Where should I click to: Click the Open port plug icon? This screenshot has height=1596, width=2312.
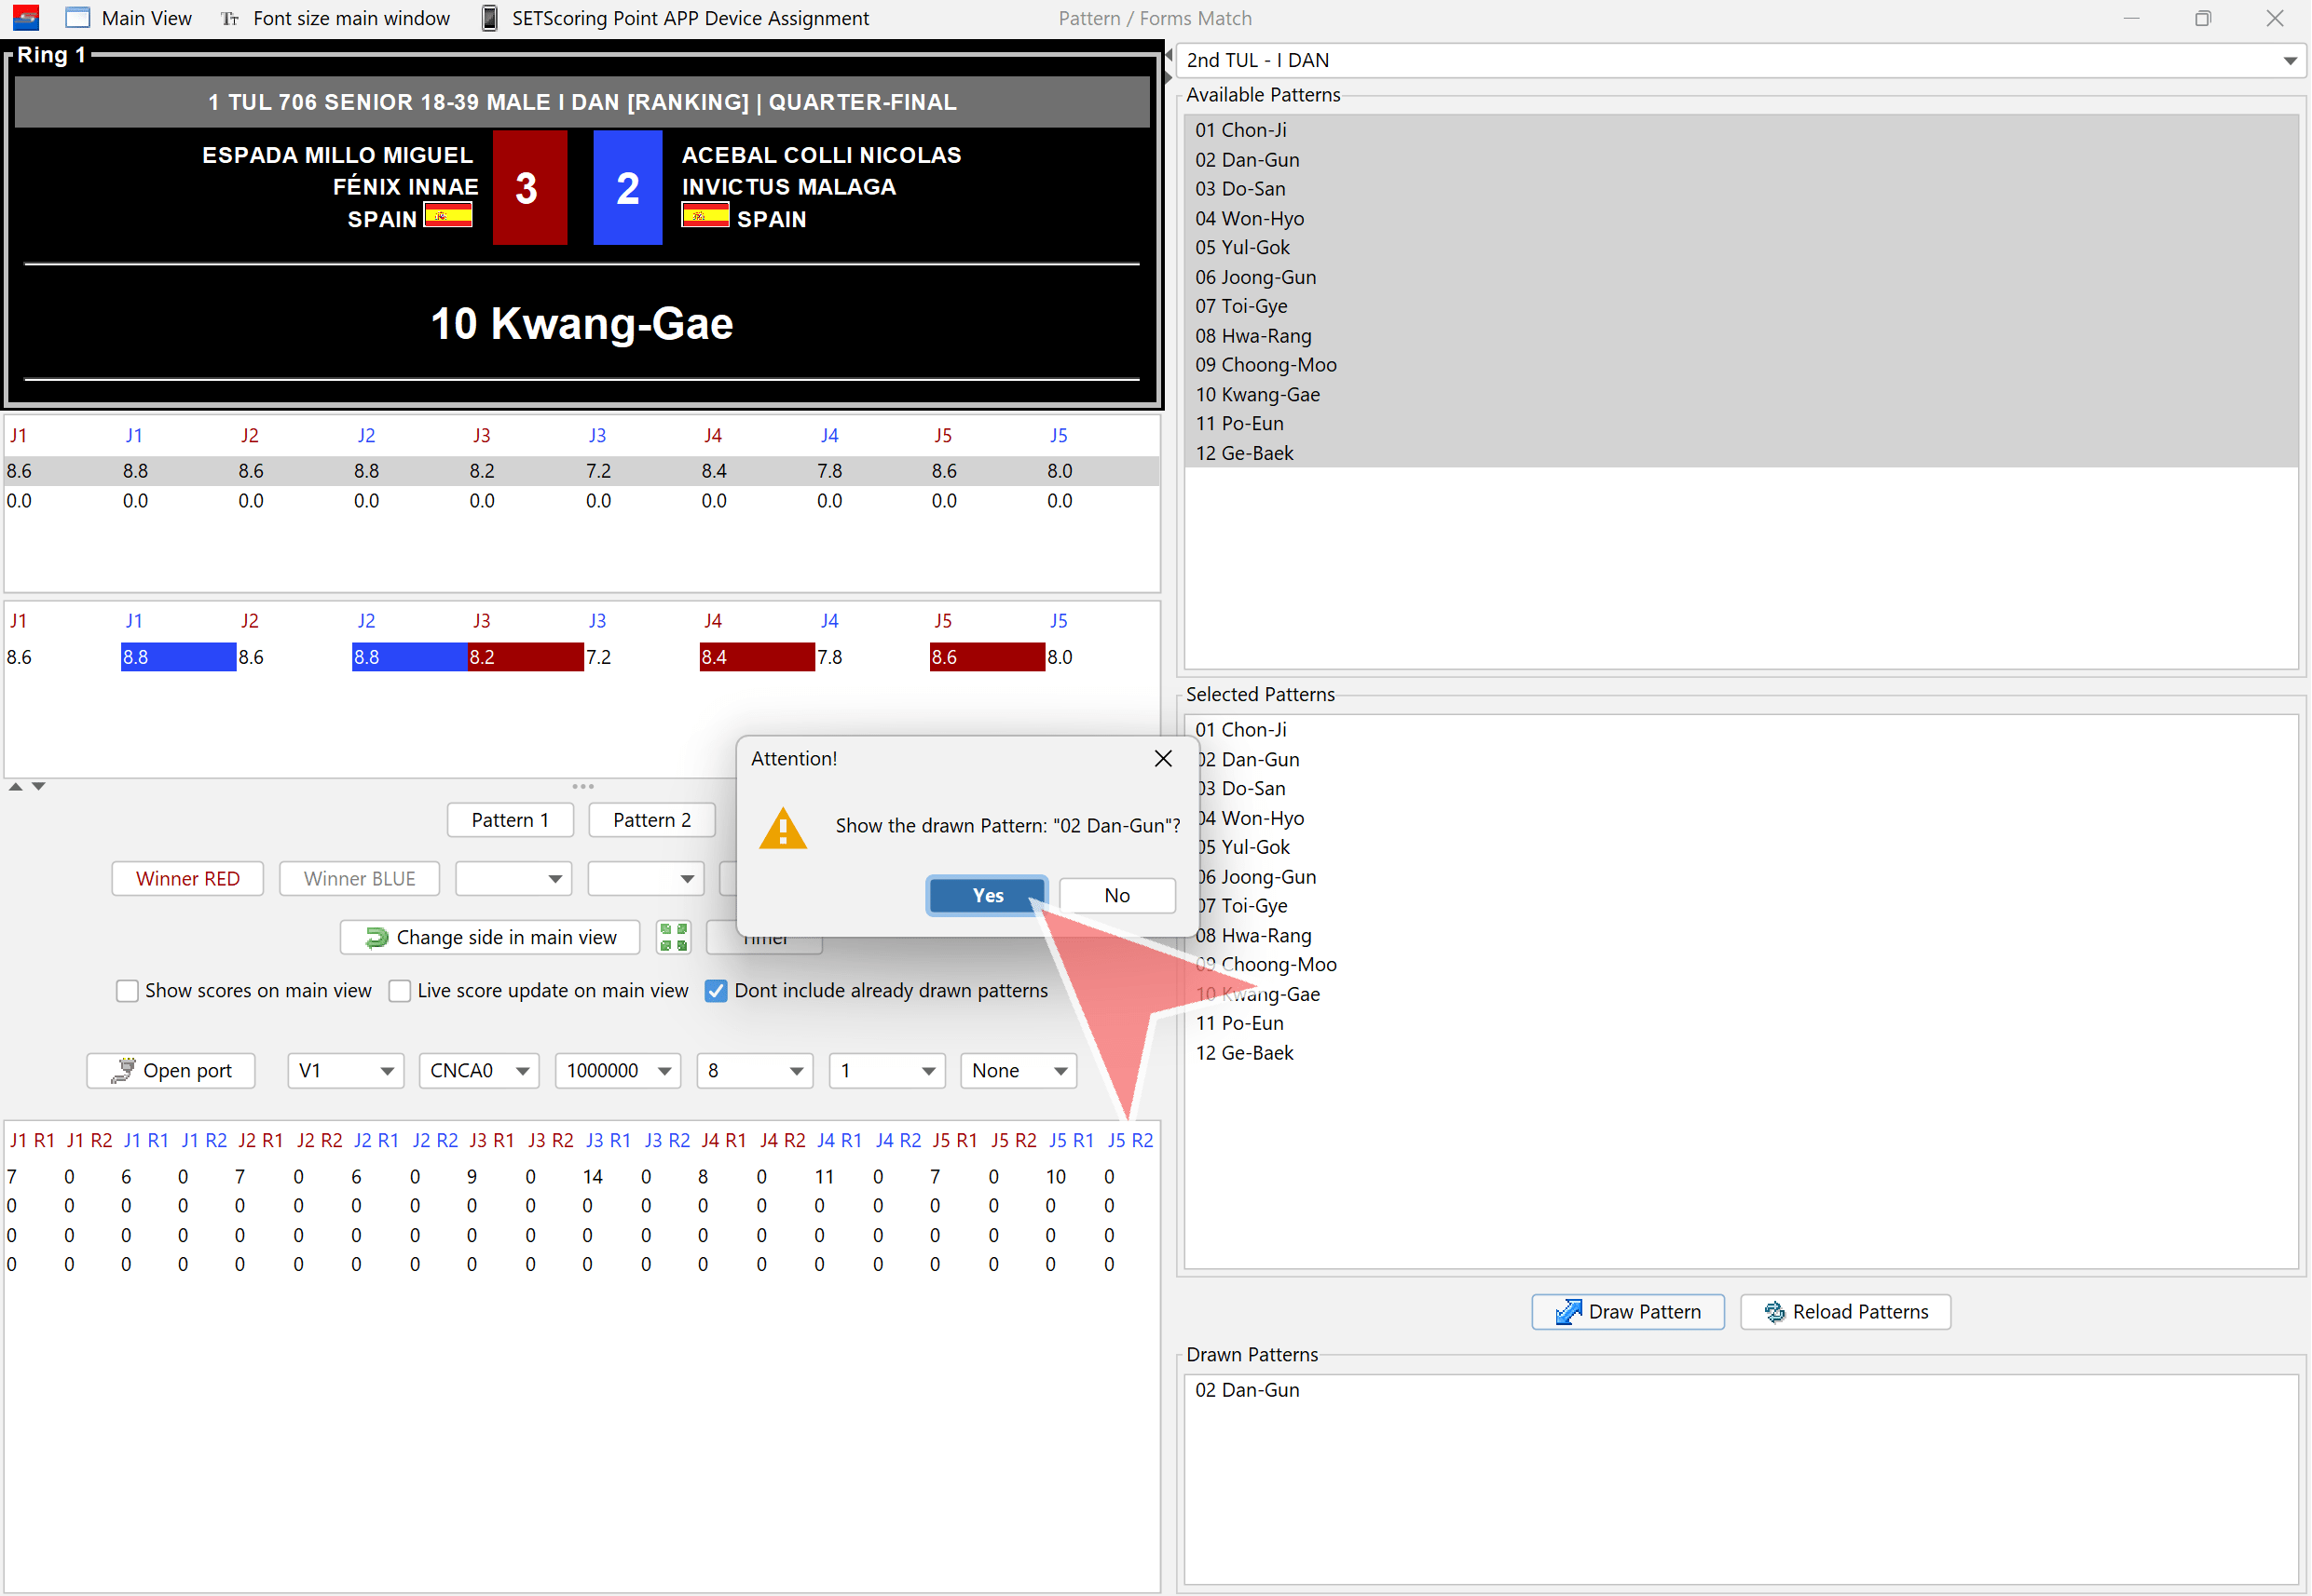click(x=123, y=1070)
